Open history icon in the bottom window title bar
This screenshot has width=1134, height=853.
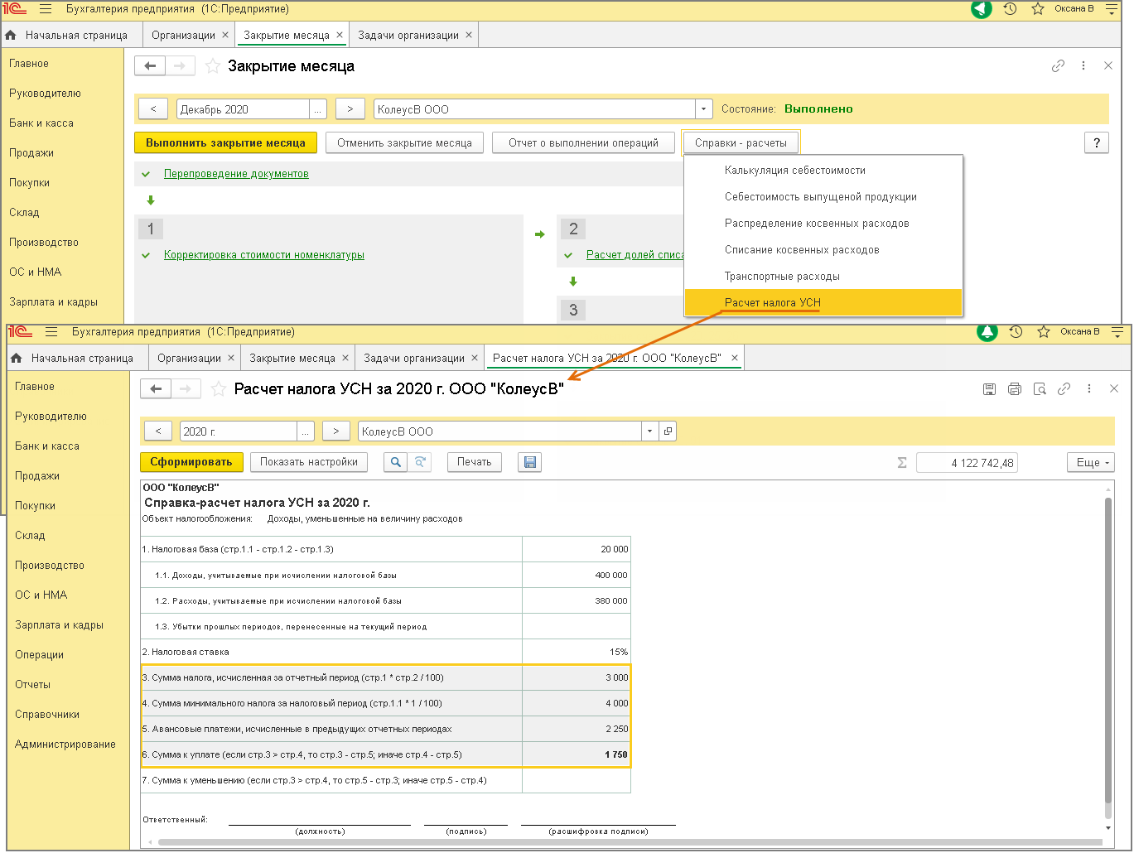click(1016, 332)
